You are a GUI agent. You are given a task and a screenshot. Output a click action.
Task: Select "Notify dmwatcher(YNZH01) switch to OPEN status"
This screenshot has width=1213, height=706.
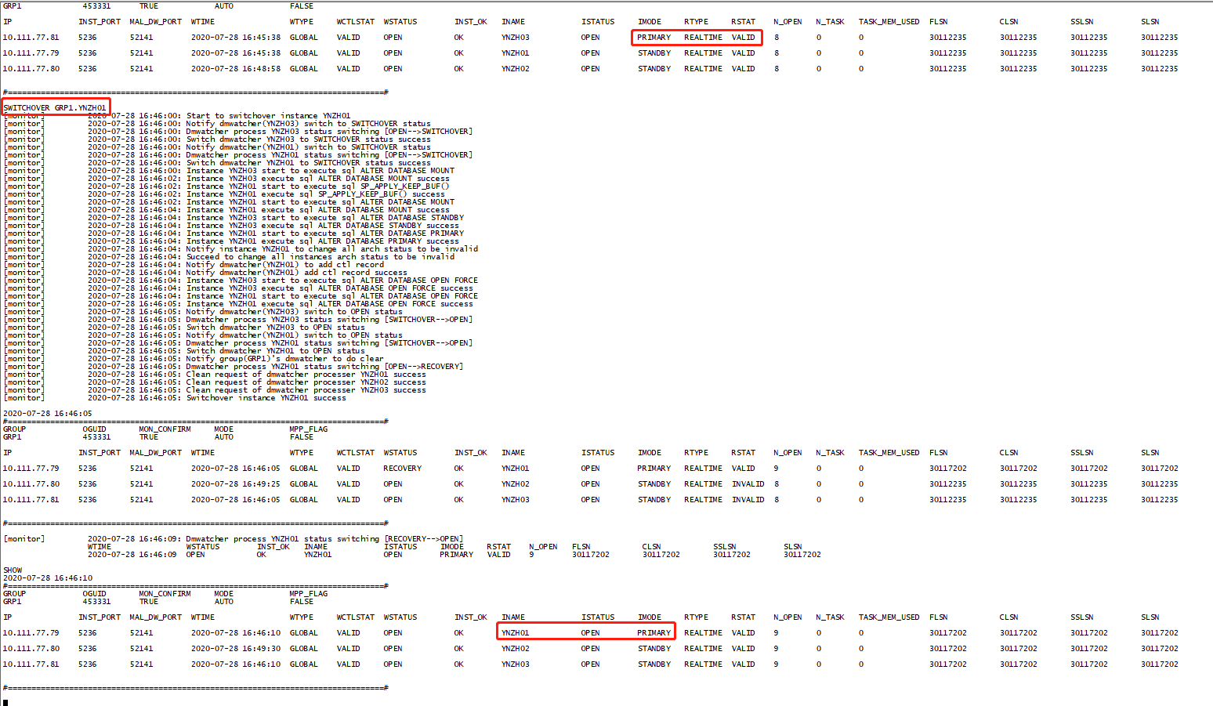pyautogui.click(x=294, y=335)
